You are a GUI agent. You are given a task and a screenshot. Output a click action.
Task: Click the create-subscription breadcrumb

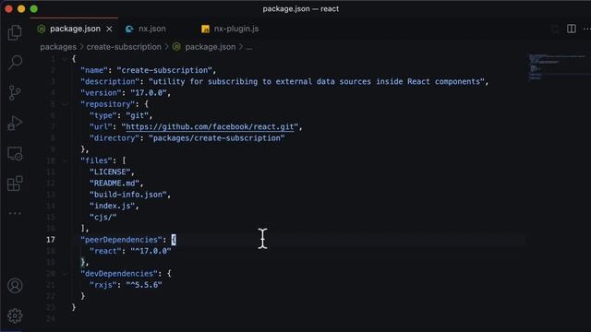[x=124, y=47]
